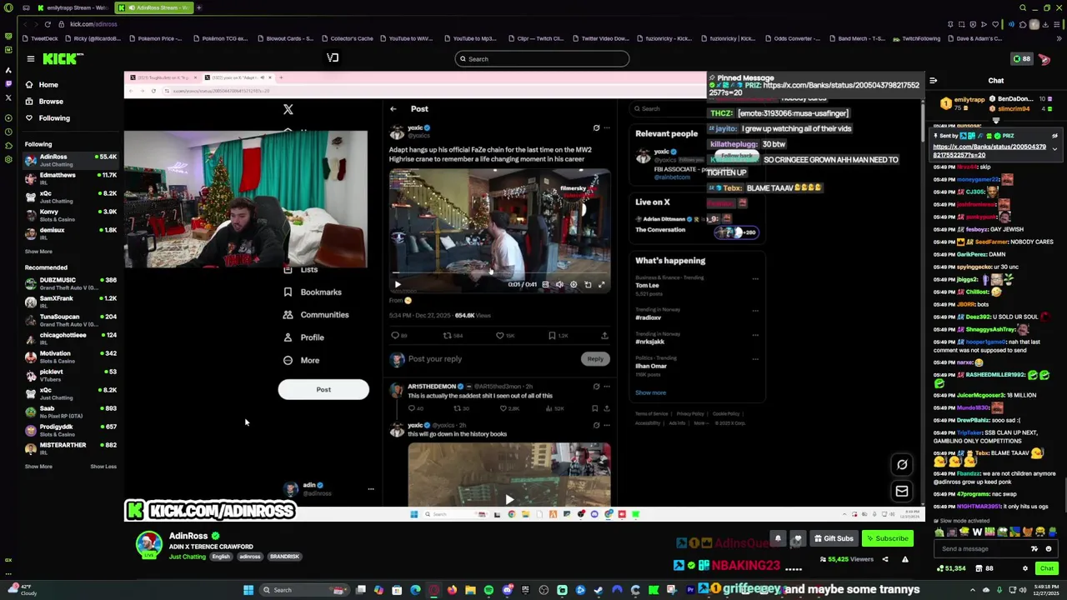Open the mail icon on stream overlay
This screenshot has width=1067, height=600.
(x=902, y=492)
